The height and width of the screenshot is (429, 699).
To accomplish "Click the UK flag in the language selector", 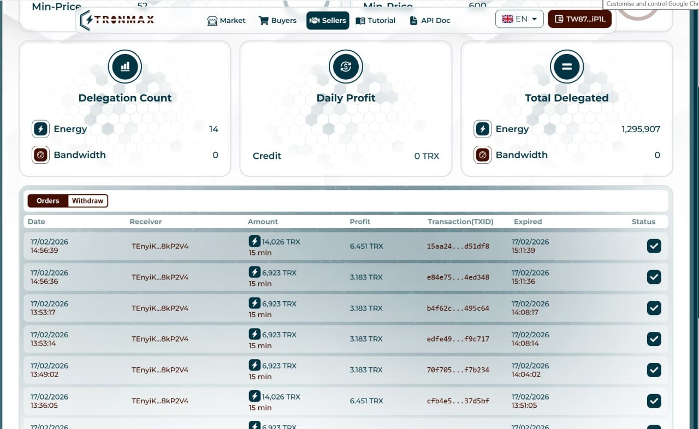I will coord(506,18).
